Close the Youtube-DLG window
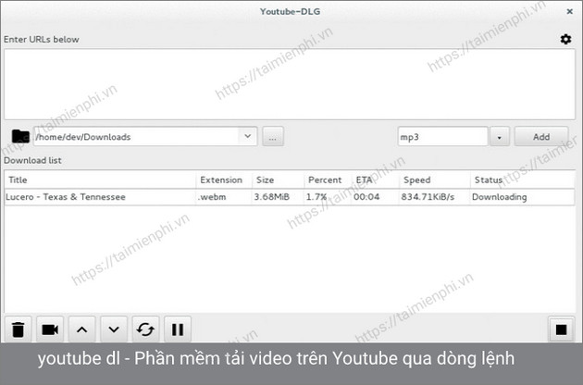The height and width of the screenshot is (385, 583). [x=569, y=11]
